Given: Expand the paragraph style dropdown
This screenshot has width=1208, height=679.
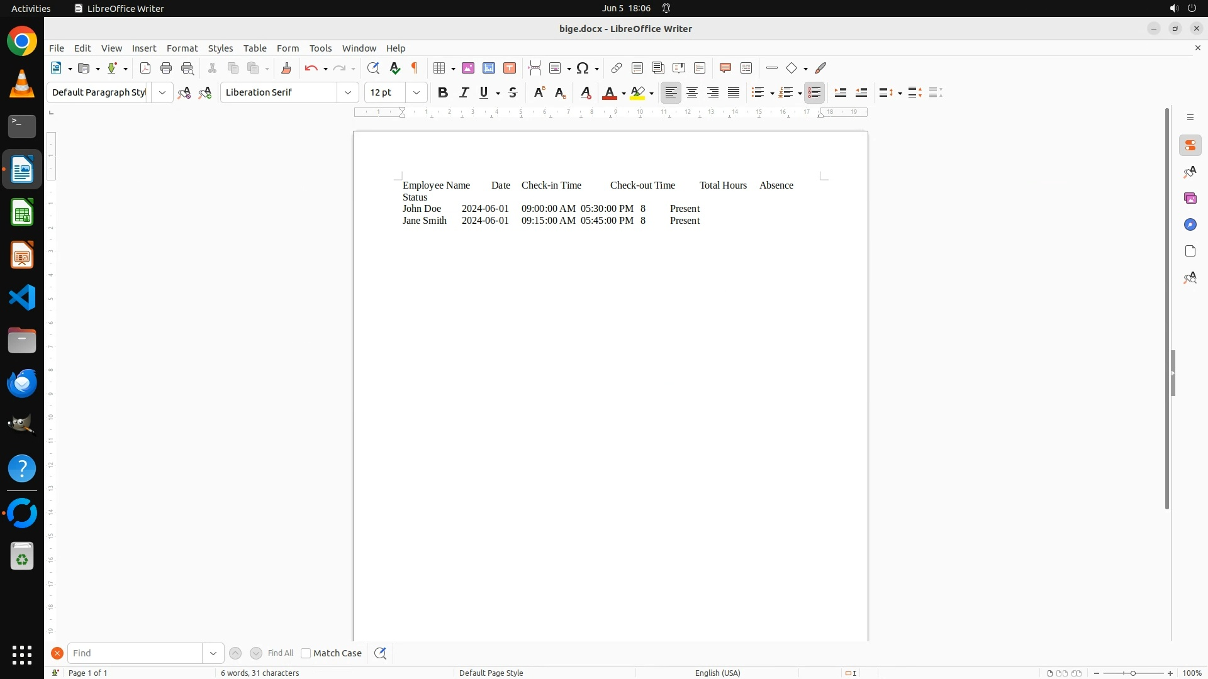Looking at the screenshot, I should 162,92.
